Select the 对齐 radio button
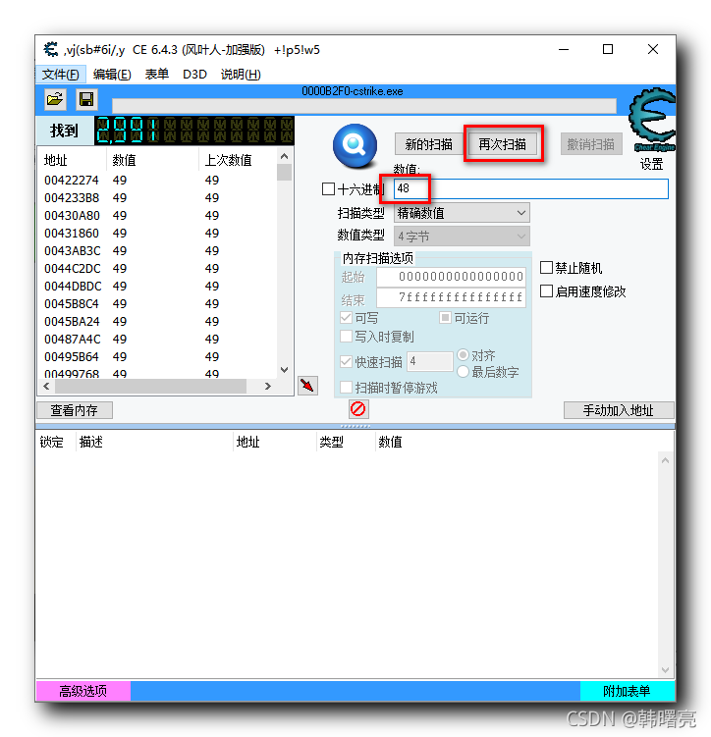 [464, 355]
